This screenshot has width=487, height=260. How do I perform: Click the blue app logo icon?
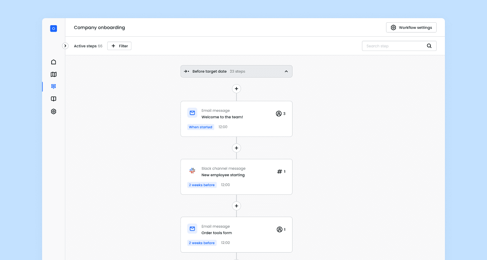coord(53,28)
